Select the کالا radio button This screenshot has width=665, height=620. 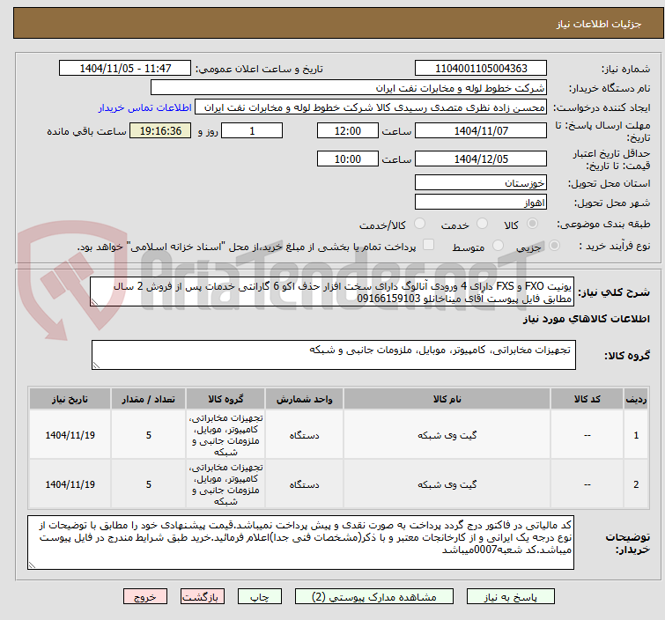coord(532,224)
